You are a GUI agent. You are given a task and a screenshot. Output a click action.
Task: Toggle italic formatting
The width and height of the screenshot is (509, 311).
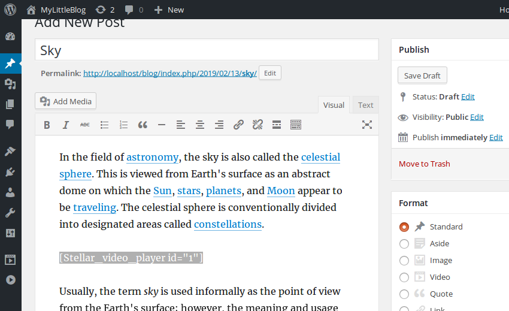[66, 125]
